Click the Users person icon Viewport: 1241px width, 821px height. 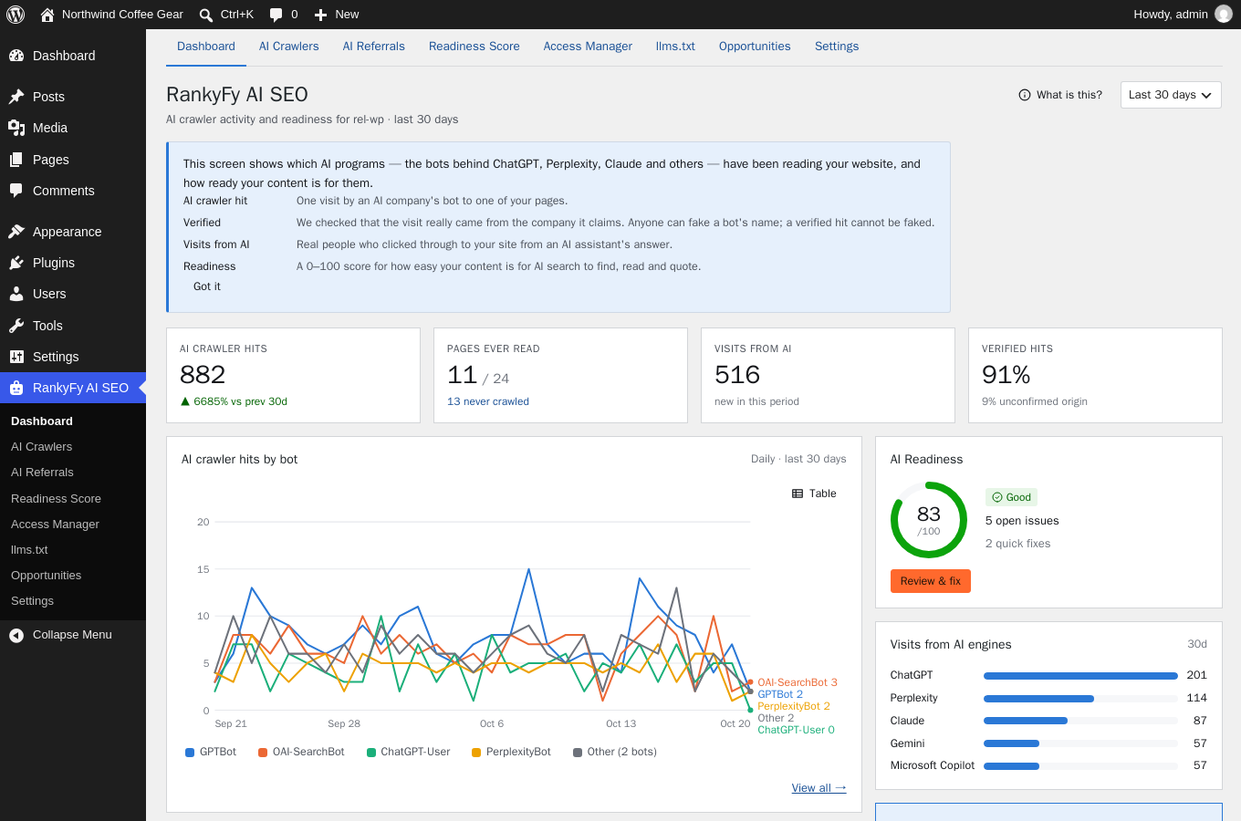(16, 294)
